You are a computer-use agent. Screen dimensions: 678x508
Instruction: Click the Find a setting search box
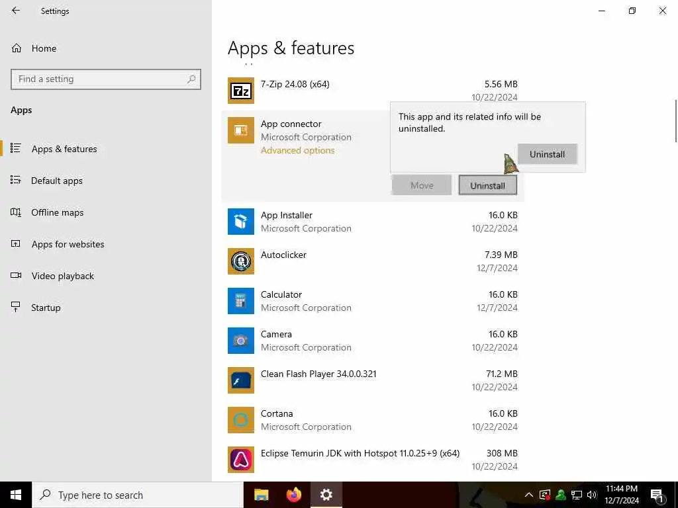pyautogui.click(x=106, y=79)
